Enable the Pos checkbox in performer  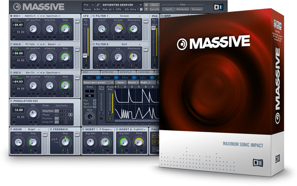tap(95, 100)
